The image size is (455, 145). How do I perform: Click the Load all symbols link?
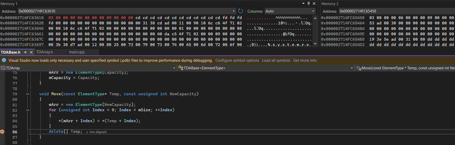coord(276,60)
